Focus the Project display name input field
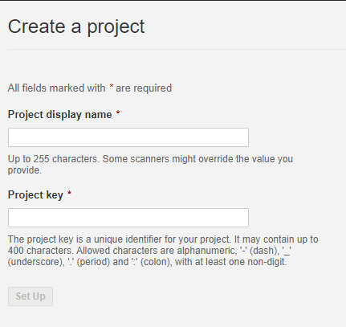 [128, 137]
